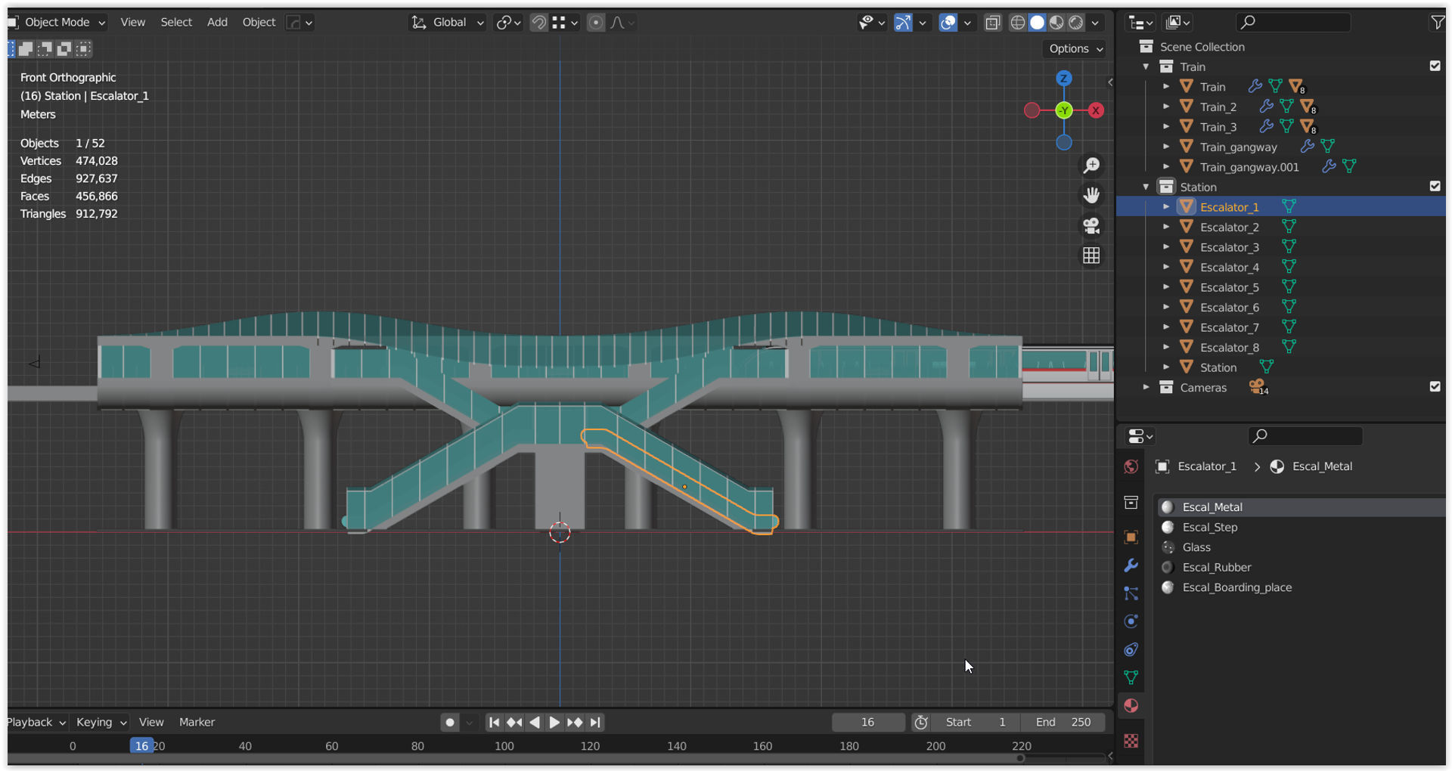Expand the Cameras collection
The image size is (1452, 771).
tap(1146, 387)
